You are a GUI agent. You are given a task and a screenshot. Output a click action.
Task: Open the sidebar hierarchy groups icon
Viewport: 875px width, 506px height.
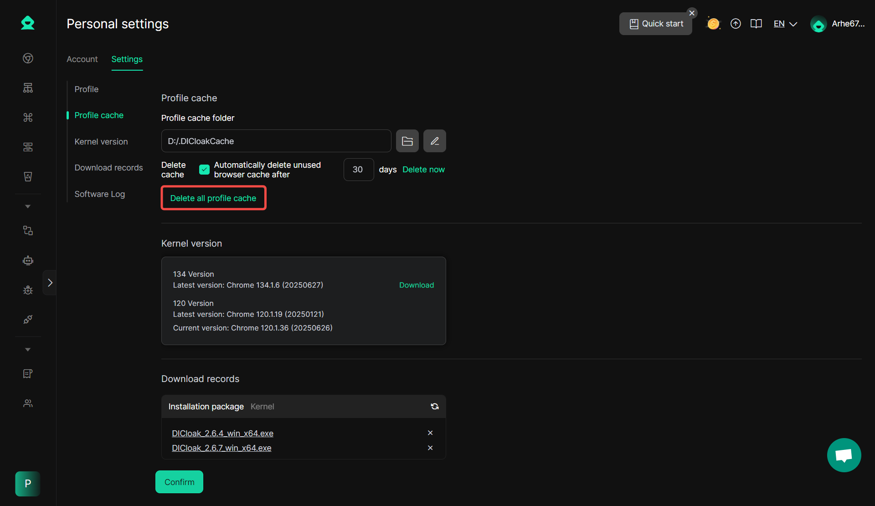pyautogui.click(x=28, y=88)
